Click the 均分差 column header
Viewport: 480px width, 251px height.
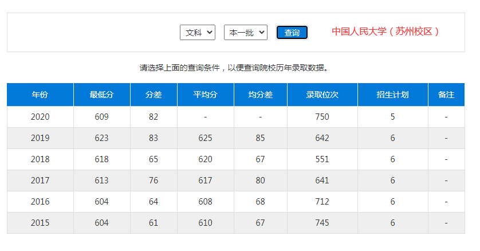(x=260, y=95)
